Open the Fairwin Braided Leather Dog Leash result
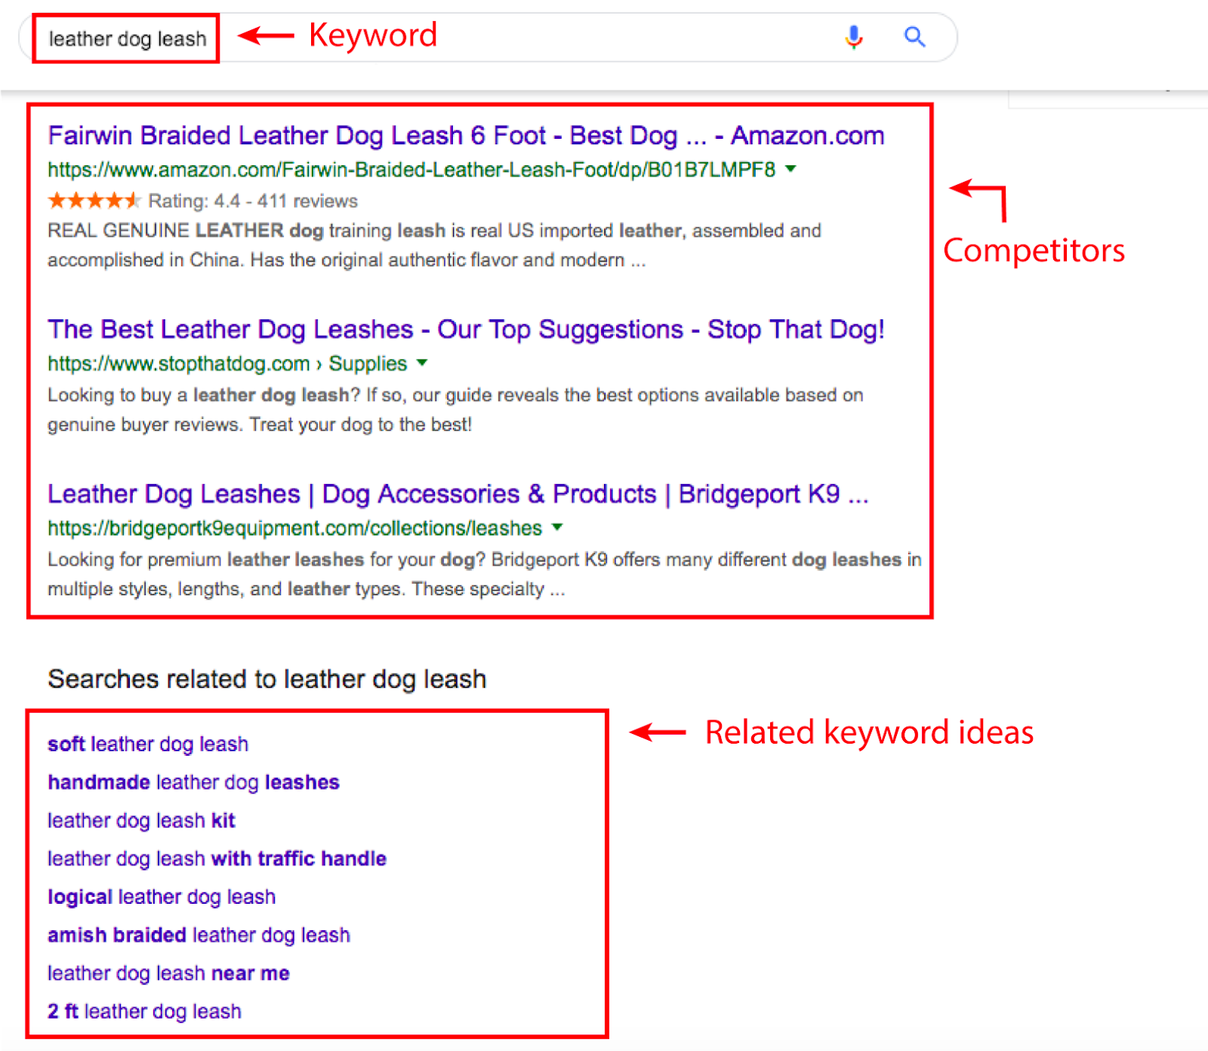Image resolution: width=1208 pixels, height=1051 pixels. click(x=466, y=136)
